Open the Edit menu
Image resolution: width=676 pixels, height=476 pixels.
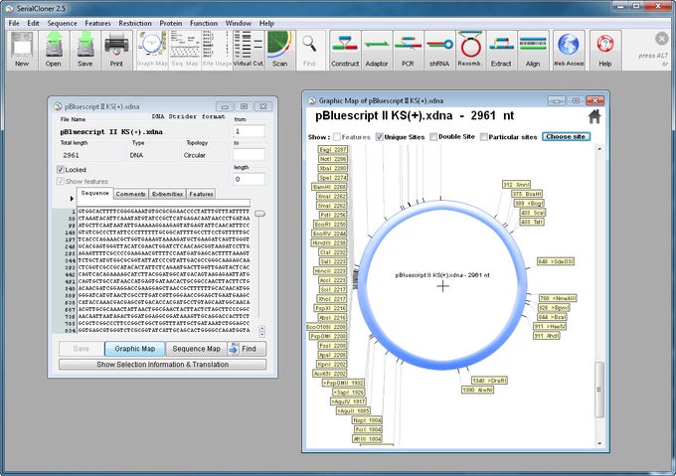[x=33, y=23]
